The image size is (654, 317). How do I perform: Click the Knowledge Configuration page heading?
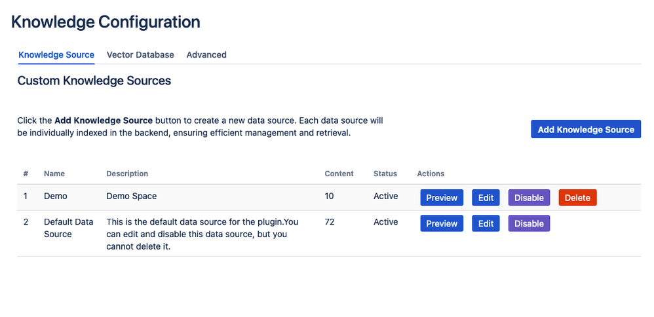pyautogui.click(x=106, y=22)
